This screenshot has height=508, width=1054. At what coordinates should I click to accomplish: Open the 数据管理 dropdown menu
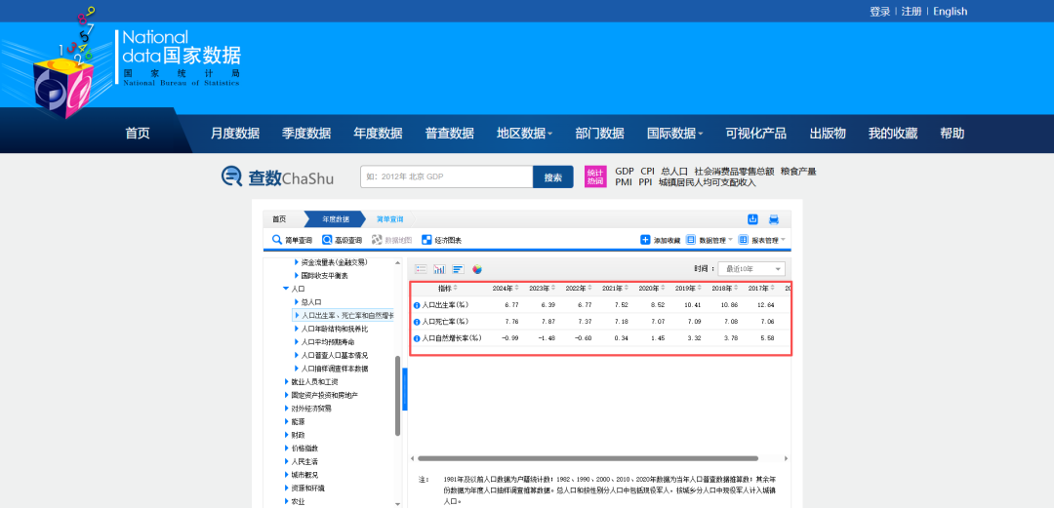[709, 240]
